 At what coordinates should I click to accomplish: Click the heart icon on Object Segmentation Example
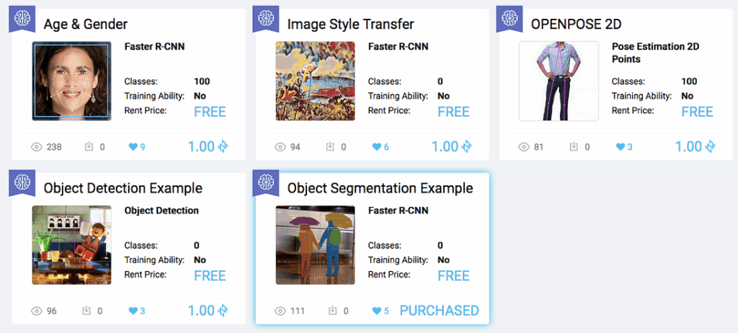(x=376, y=311)
